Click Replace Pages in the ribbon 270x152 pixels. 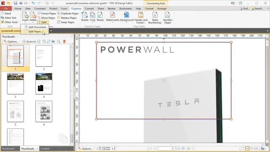click(67, 18)
